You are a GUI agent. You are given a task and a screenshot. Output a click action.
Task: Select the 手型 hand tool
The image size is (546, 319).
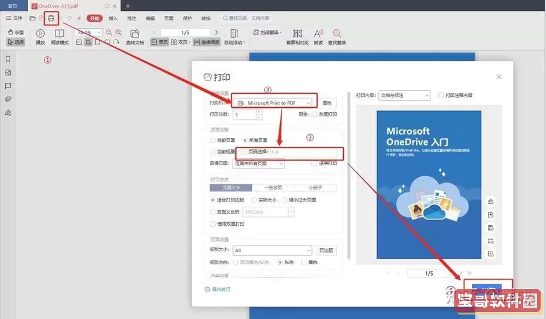point(16,33)
